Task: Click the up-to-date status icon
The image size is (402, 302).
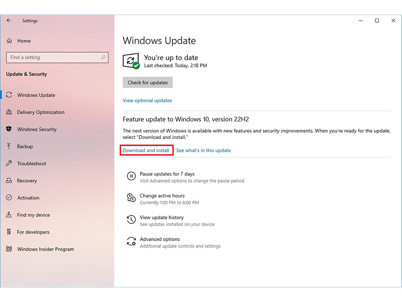Action: click(x=131, y=61)
